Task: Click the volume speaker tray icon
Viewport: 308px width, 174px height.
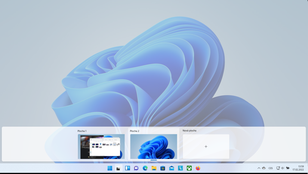Action: 283,168
